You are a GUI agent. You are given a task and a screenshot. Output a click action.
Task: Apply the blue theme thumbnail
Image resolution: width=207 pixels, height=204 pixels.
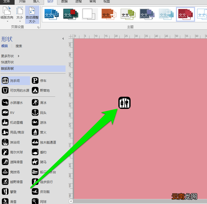point(52,14)
